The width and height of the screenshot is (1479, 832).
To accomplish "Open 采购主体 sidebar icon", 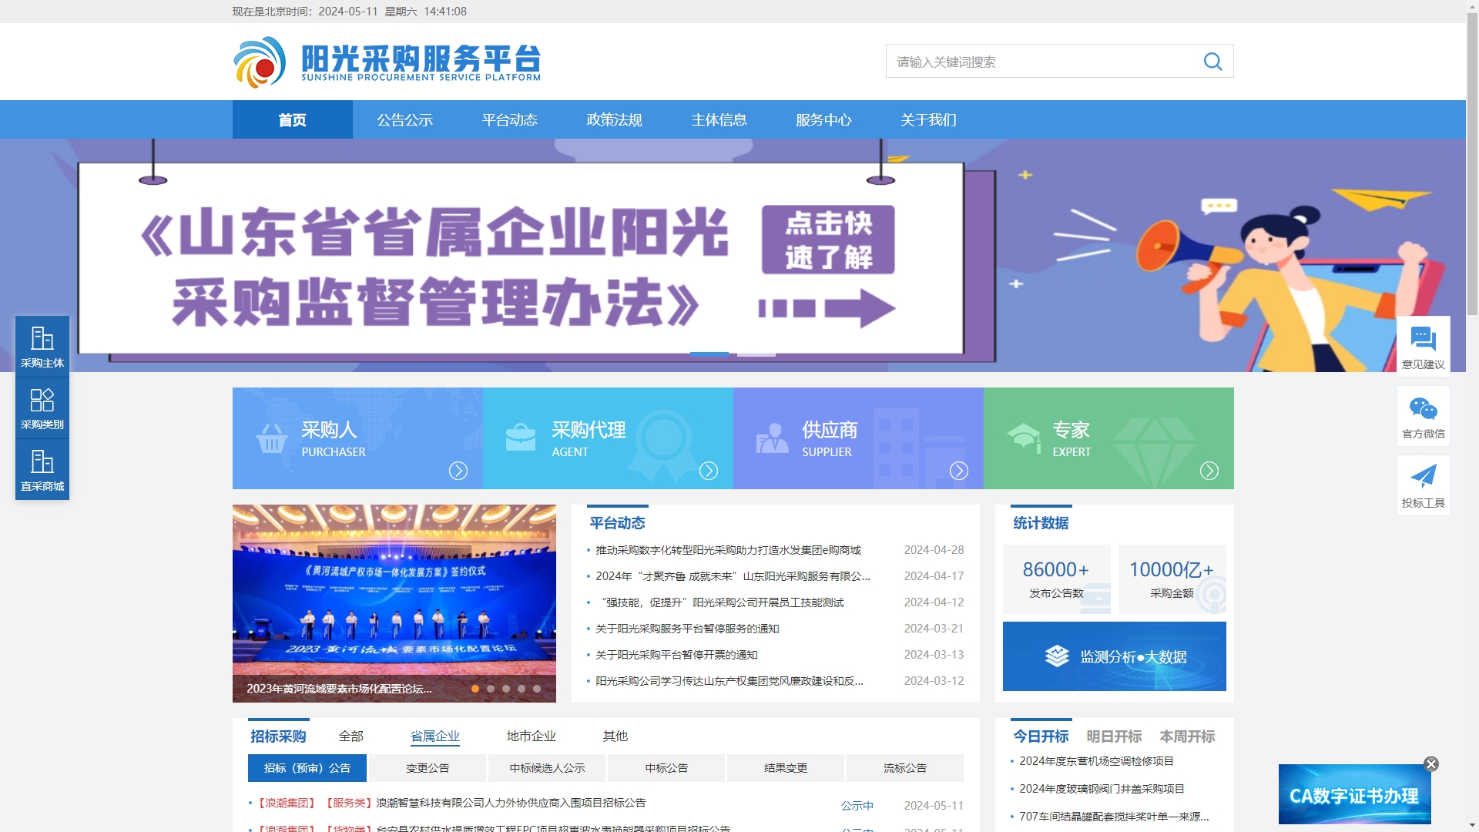I will (x=42, y=347).
